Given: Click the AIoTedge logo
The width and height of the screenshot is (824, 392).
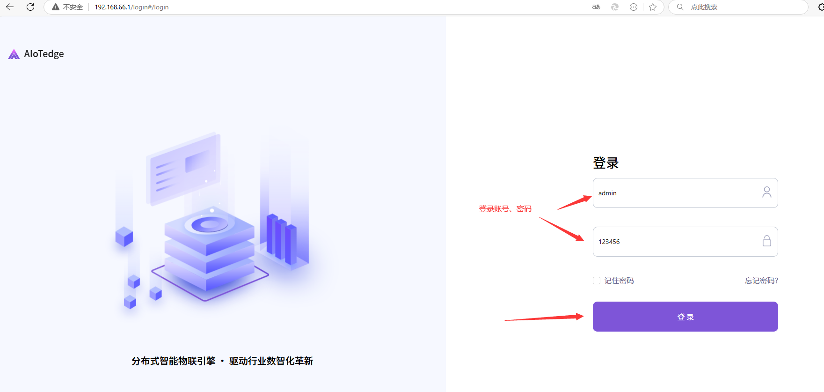Looking at the screenshot, I should pos(36,54).
